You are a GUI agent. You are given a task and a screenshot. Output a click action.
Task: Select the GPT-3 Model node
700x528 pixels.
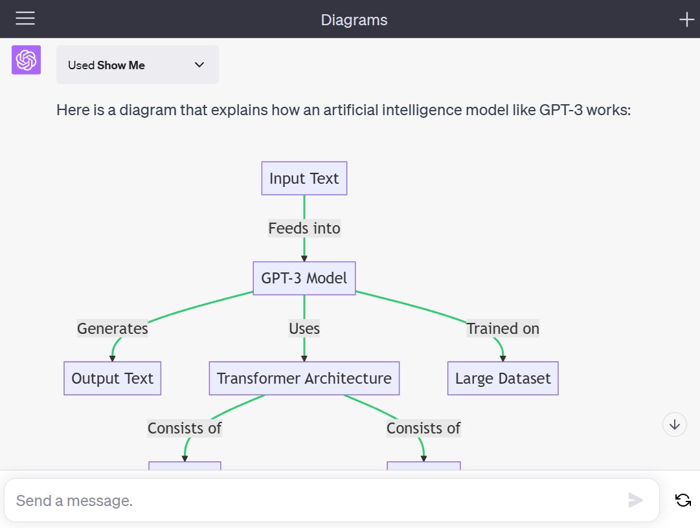click(x=304, y=278)
